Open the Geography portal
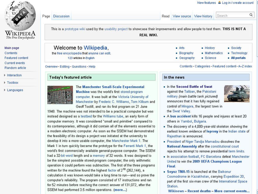The height and width of the screenshot is (194, 258). pyautogui.click(x=187, y=58)
